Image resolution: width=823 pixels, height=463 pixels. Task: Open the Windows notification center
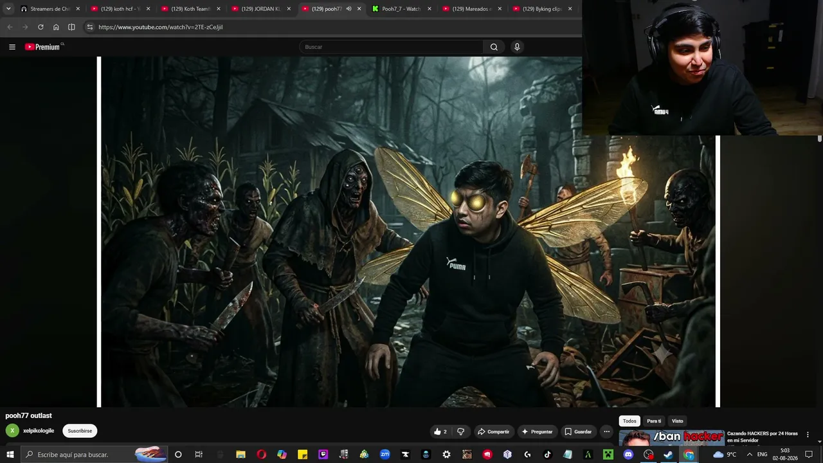(x=809, y=455)
